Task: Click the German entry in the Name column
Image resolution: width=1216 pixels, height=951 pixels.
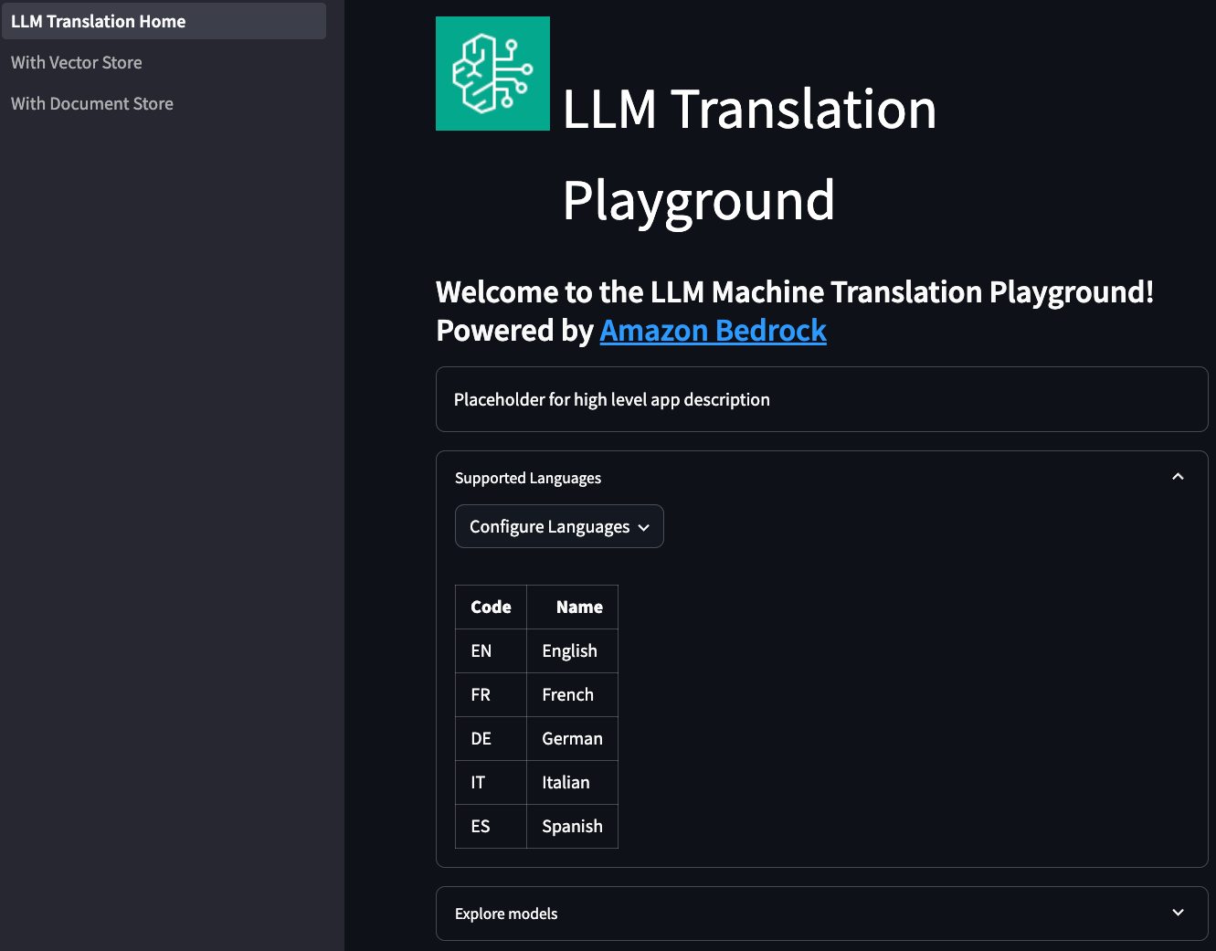Action: coord(572,738)
